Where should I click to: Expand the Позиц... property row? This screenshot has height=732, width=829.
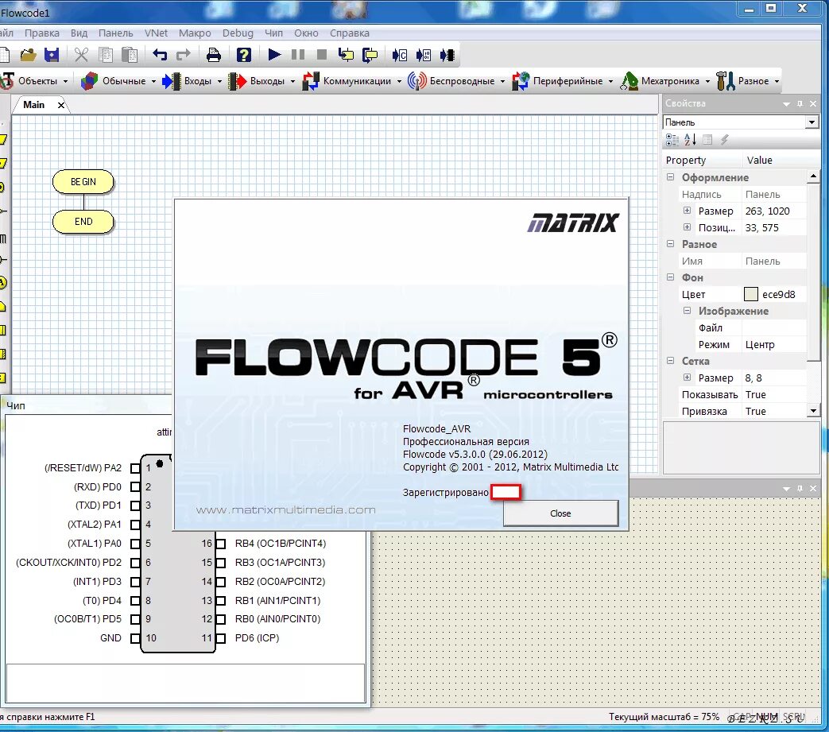pos(687,227)
